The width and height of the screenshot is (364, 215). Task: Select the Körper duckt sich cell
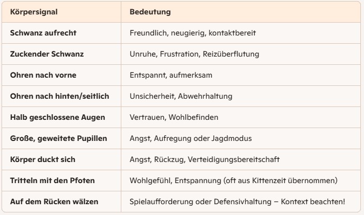click(x=61, y=159)
